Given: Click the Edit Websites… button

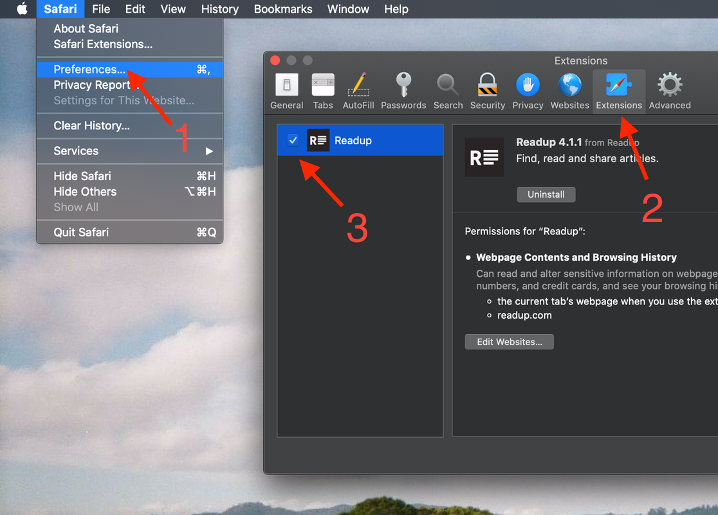Looking at the screenshot, I should click(509, 342).
